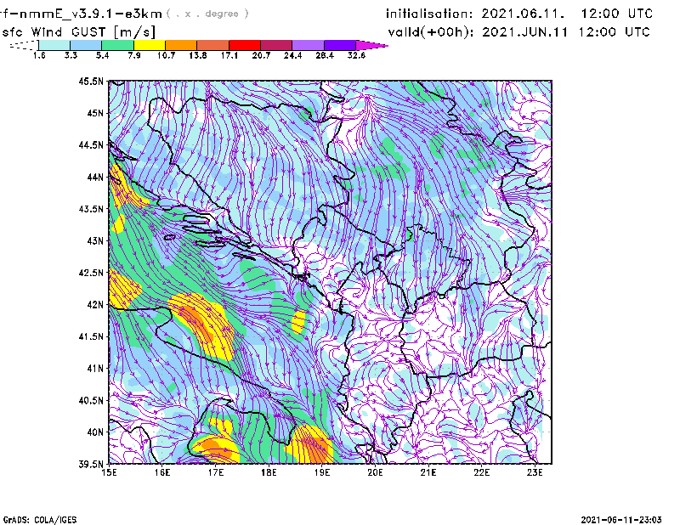Click the initialisation date '2021.06.11.'
The image size is (680, 525).
click(523, 14)
